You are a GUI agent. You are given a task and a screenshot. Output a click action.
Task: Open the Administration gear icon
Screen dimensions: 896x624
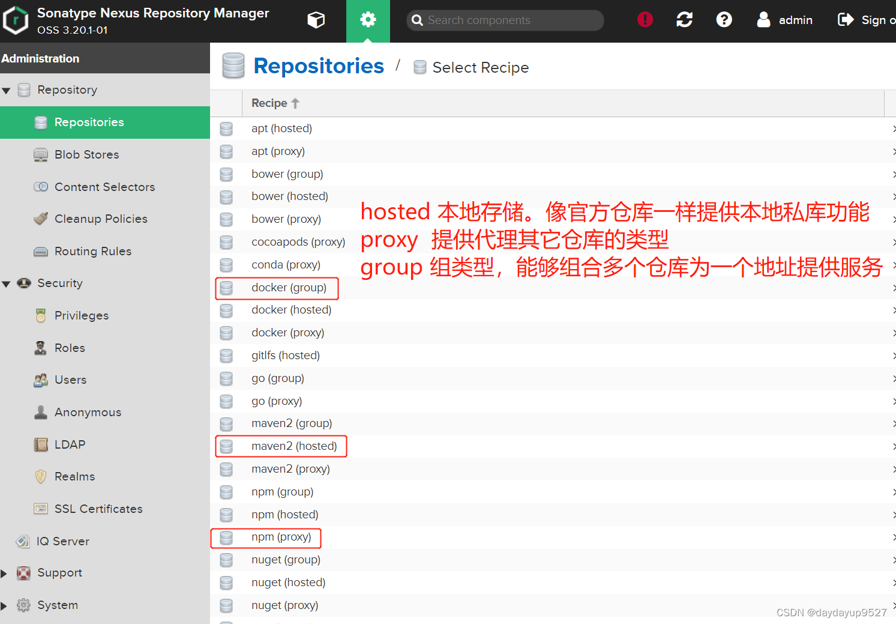point(368,20)
